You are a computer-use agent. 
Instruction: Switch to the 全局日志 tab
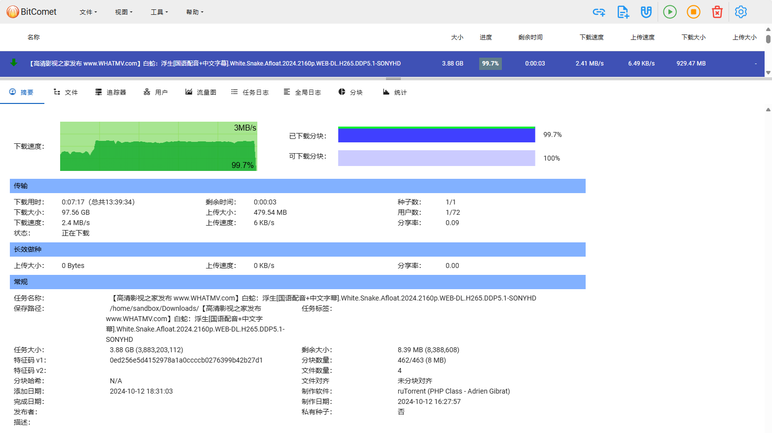(302, 92)
